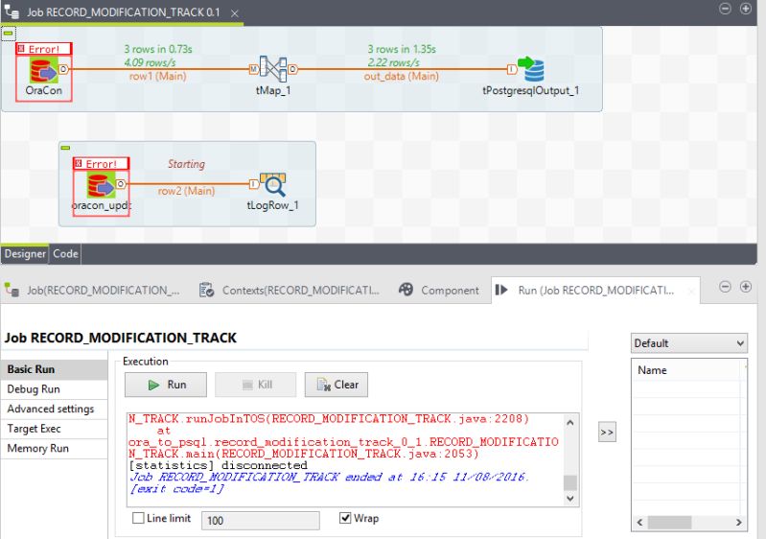Switch to the Code tab
The image size is (766, 539).
[x=65, y=253]
